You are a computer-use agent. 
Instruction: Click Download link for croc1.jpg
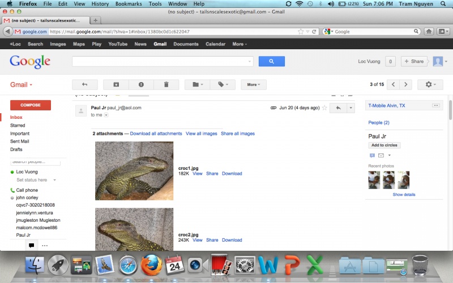coord(232,174)
